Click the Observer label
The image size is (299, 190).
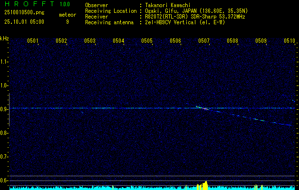pos(96,5)
